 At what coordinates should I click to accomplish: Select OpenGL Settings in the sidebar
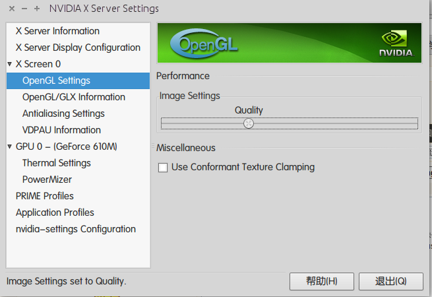(78, 81)
